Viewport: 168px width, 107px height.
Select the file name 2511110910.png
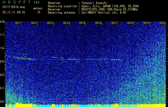(x=14, y=7)
